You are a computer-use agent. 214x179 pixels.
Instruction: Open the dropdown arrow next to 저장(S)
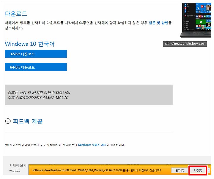click(x=208, y=170)
